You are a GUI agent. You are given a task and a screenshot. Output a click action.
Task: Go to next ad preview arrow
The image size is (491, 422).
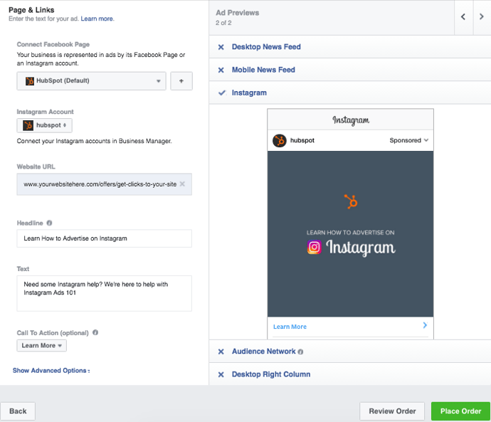(482, 17)
